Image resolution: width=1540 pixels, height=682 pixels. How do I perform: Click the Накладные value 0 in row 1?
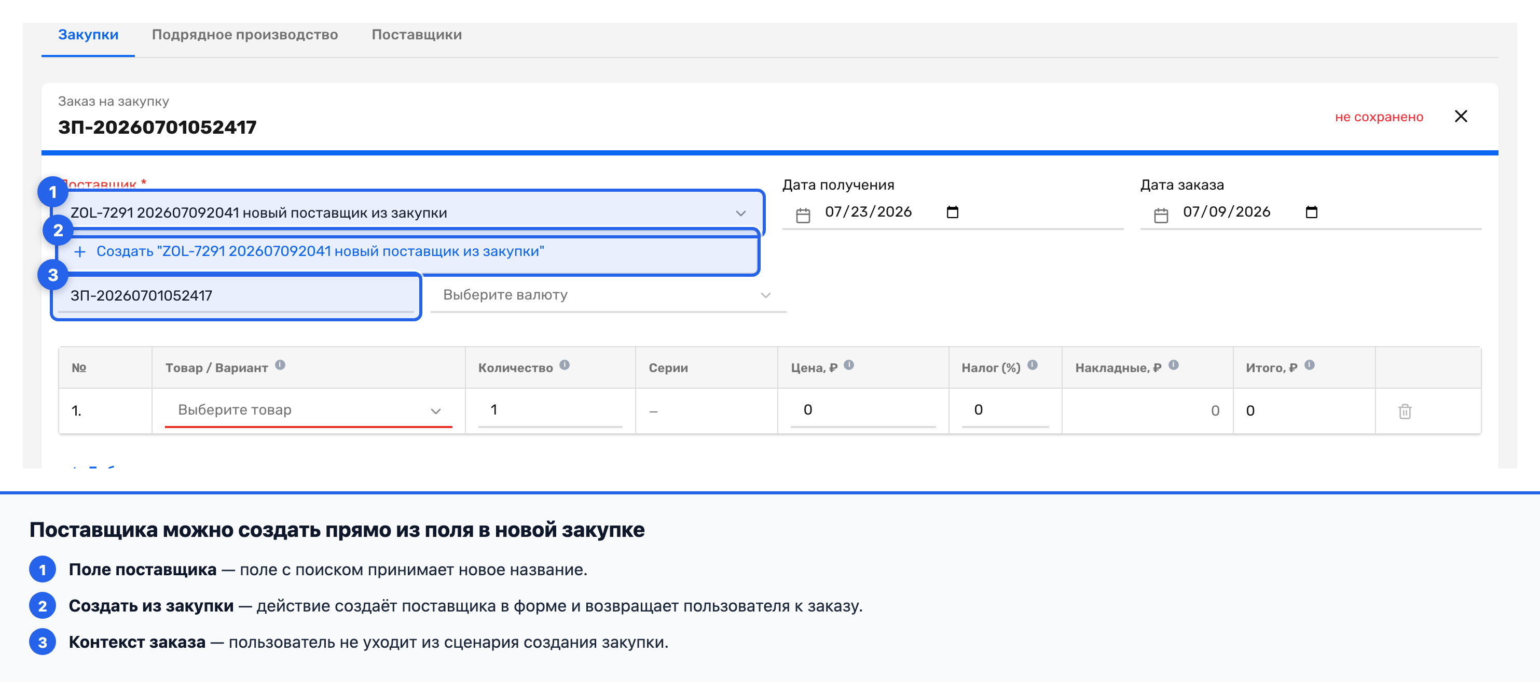pyautogui.click(x=1215, y=411)
